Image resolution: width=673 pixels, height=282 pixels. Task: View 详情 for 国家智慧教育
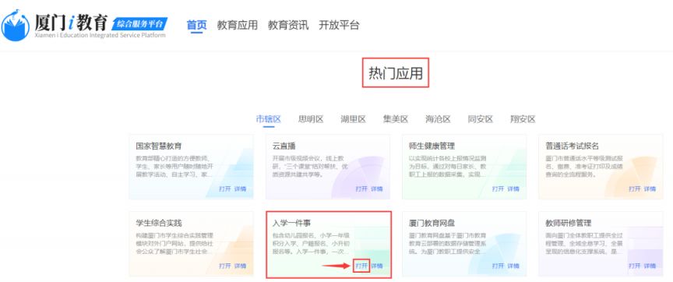241,189
